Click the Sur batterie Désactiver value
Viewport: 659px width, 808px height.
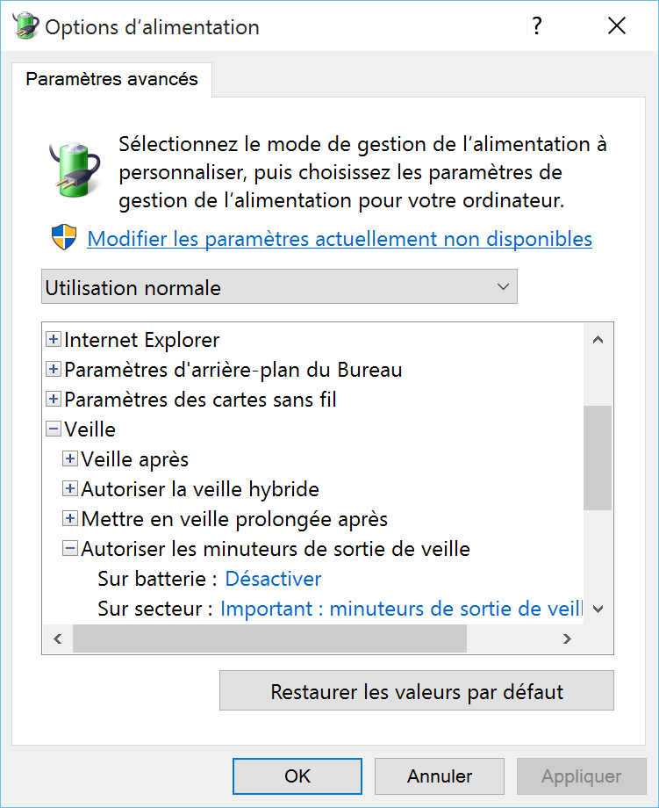point(273,579)
